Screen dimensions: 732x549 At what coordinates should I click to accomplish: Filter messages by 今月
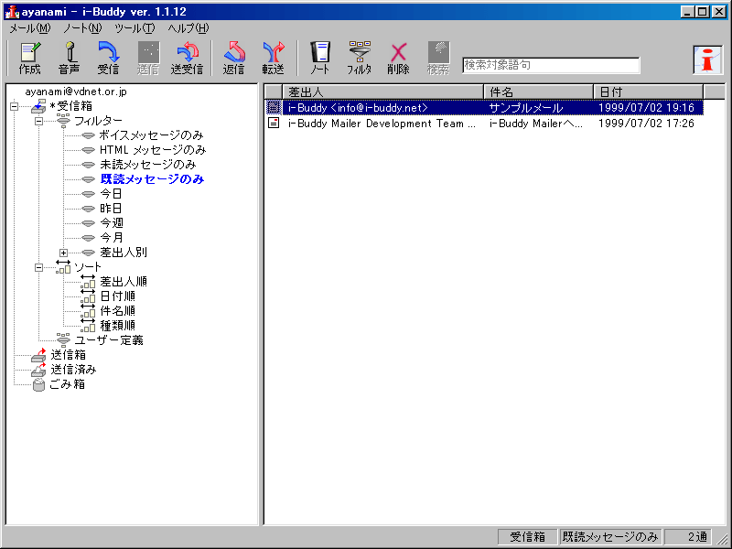click(112, 238)
